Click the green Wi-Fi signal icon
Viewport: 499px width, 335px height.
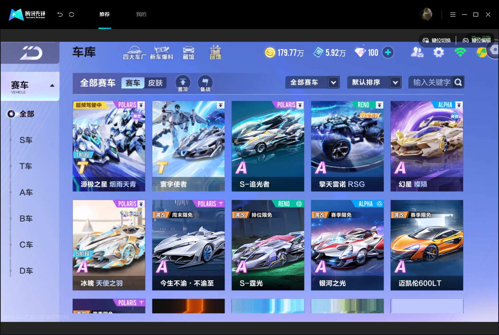tap(460, 53)
